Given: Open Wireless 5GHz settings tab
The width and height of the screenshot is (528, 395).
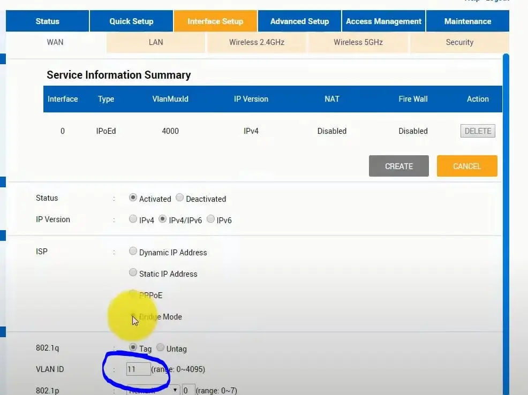Looking at the screenshot, I should coord(358,42).
